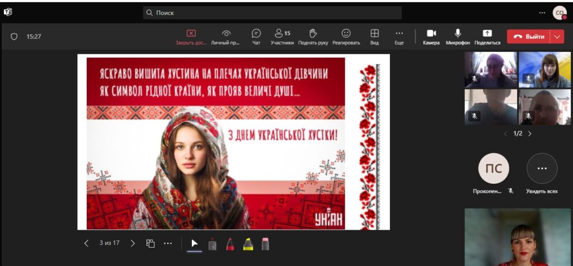Open the More actions menu in the toolbar

pos(399,36)
